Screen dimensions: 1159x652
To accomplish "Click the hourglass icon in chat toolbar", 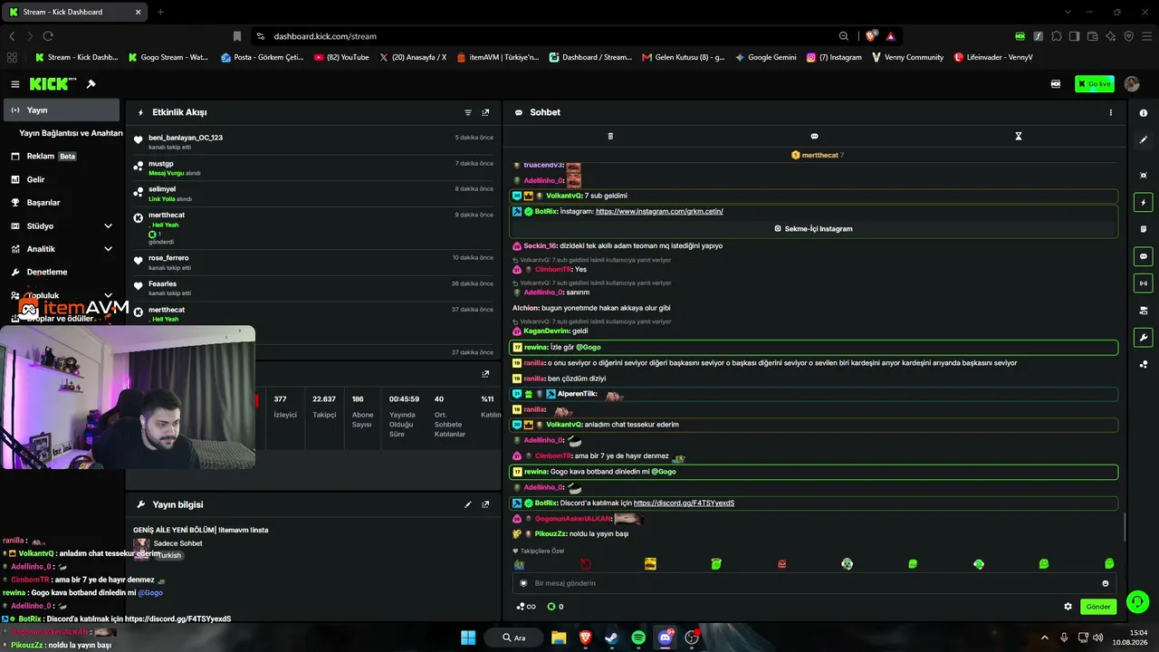I will (1018, 136).
